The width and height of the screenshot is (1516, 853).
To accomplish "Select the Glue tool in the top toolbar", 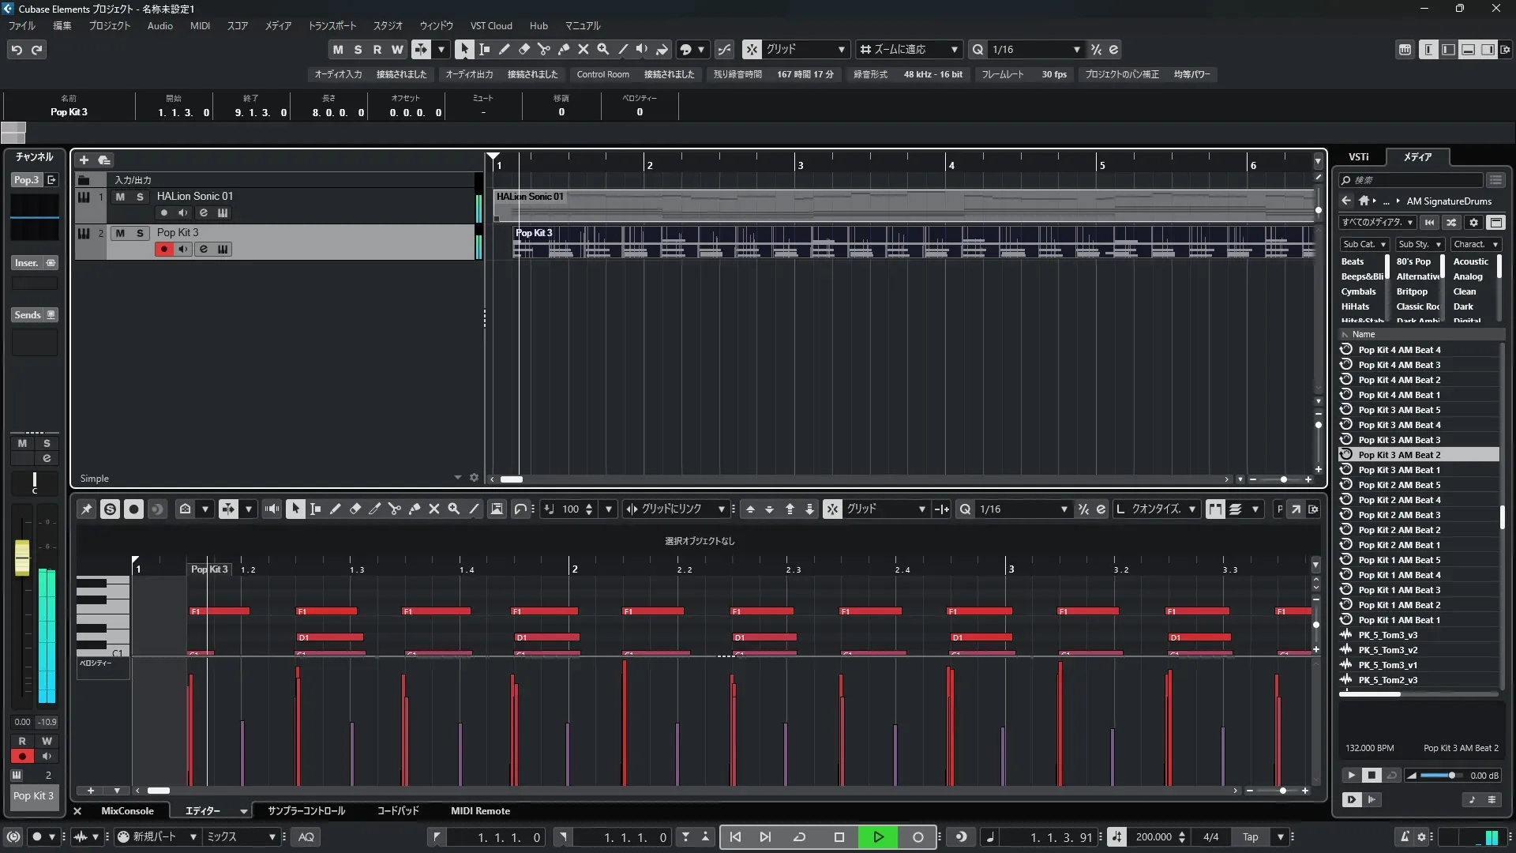I will tap(564, 49).
